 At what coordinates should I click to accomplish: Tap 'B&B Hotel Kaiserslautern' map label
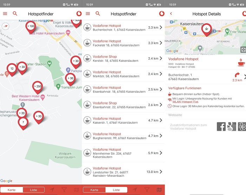(47, 33)
